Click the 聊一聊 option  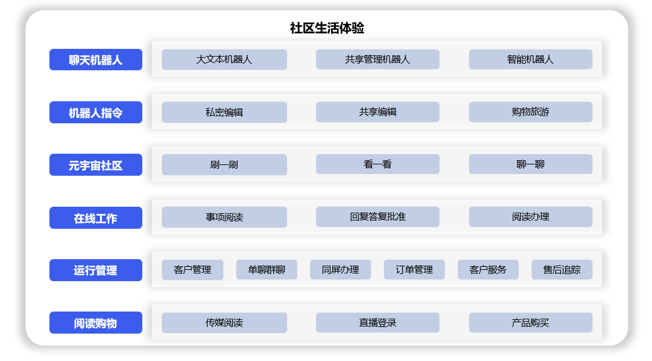pyautogui.click(x=530, y=164)
